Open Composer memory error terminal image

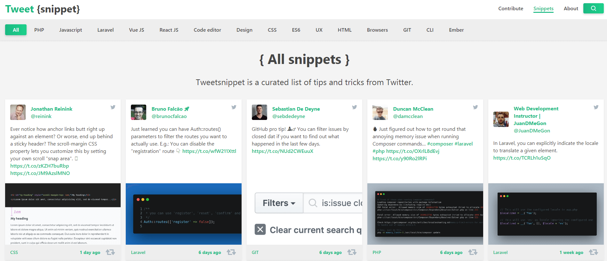click(x=425, y=214)
